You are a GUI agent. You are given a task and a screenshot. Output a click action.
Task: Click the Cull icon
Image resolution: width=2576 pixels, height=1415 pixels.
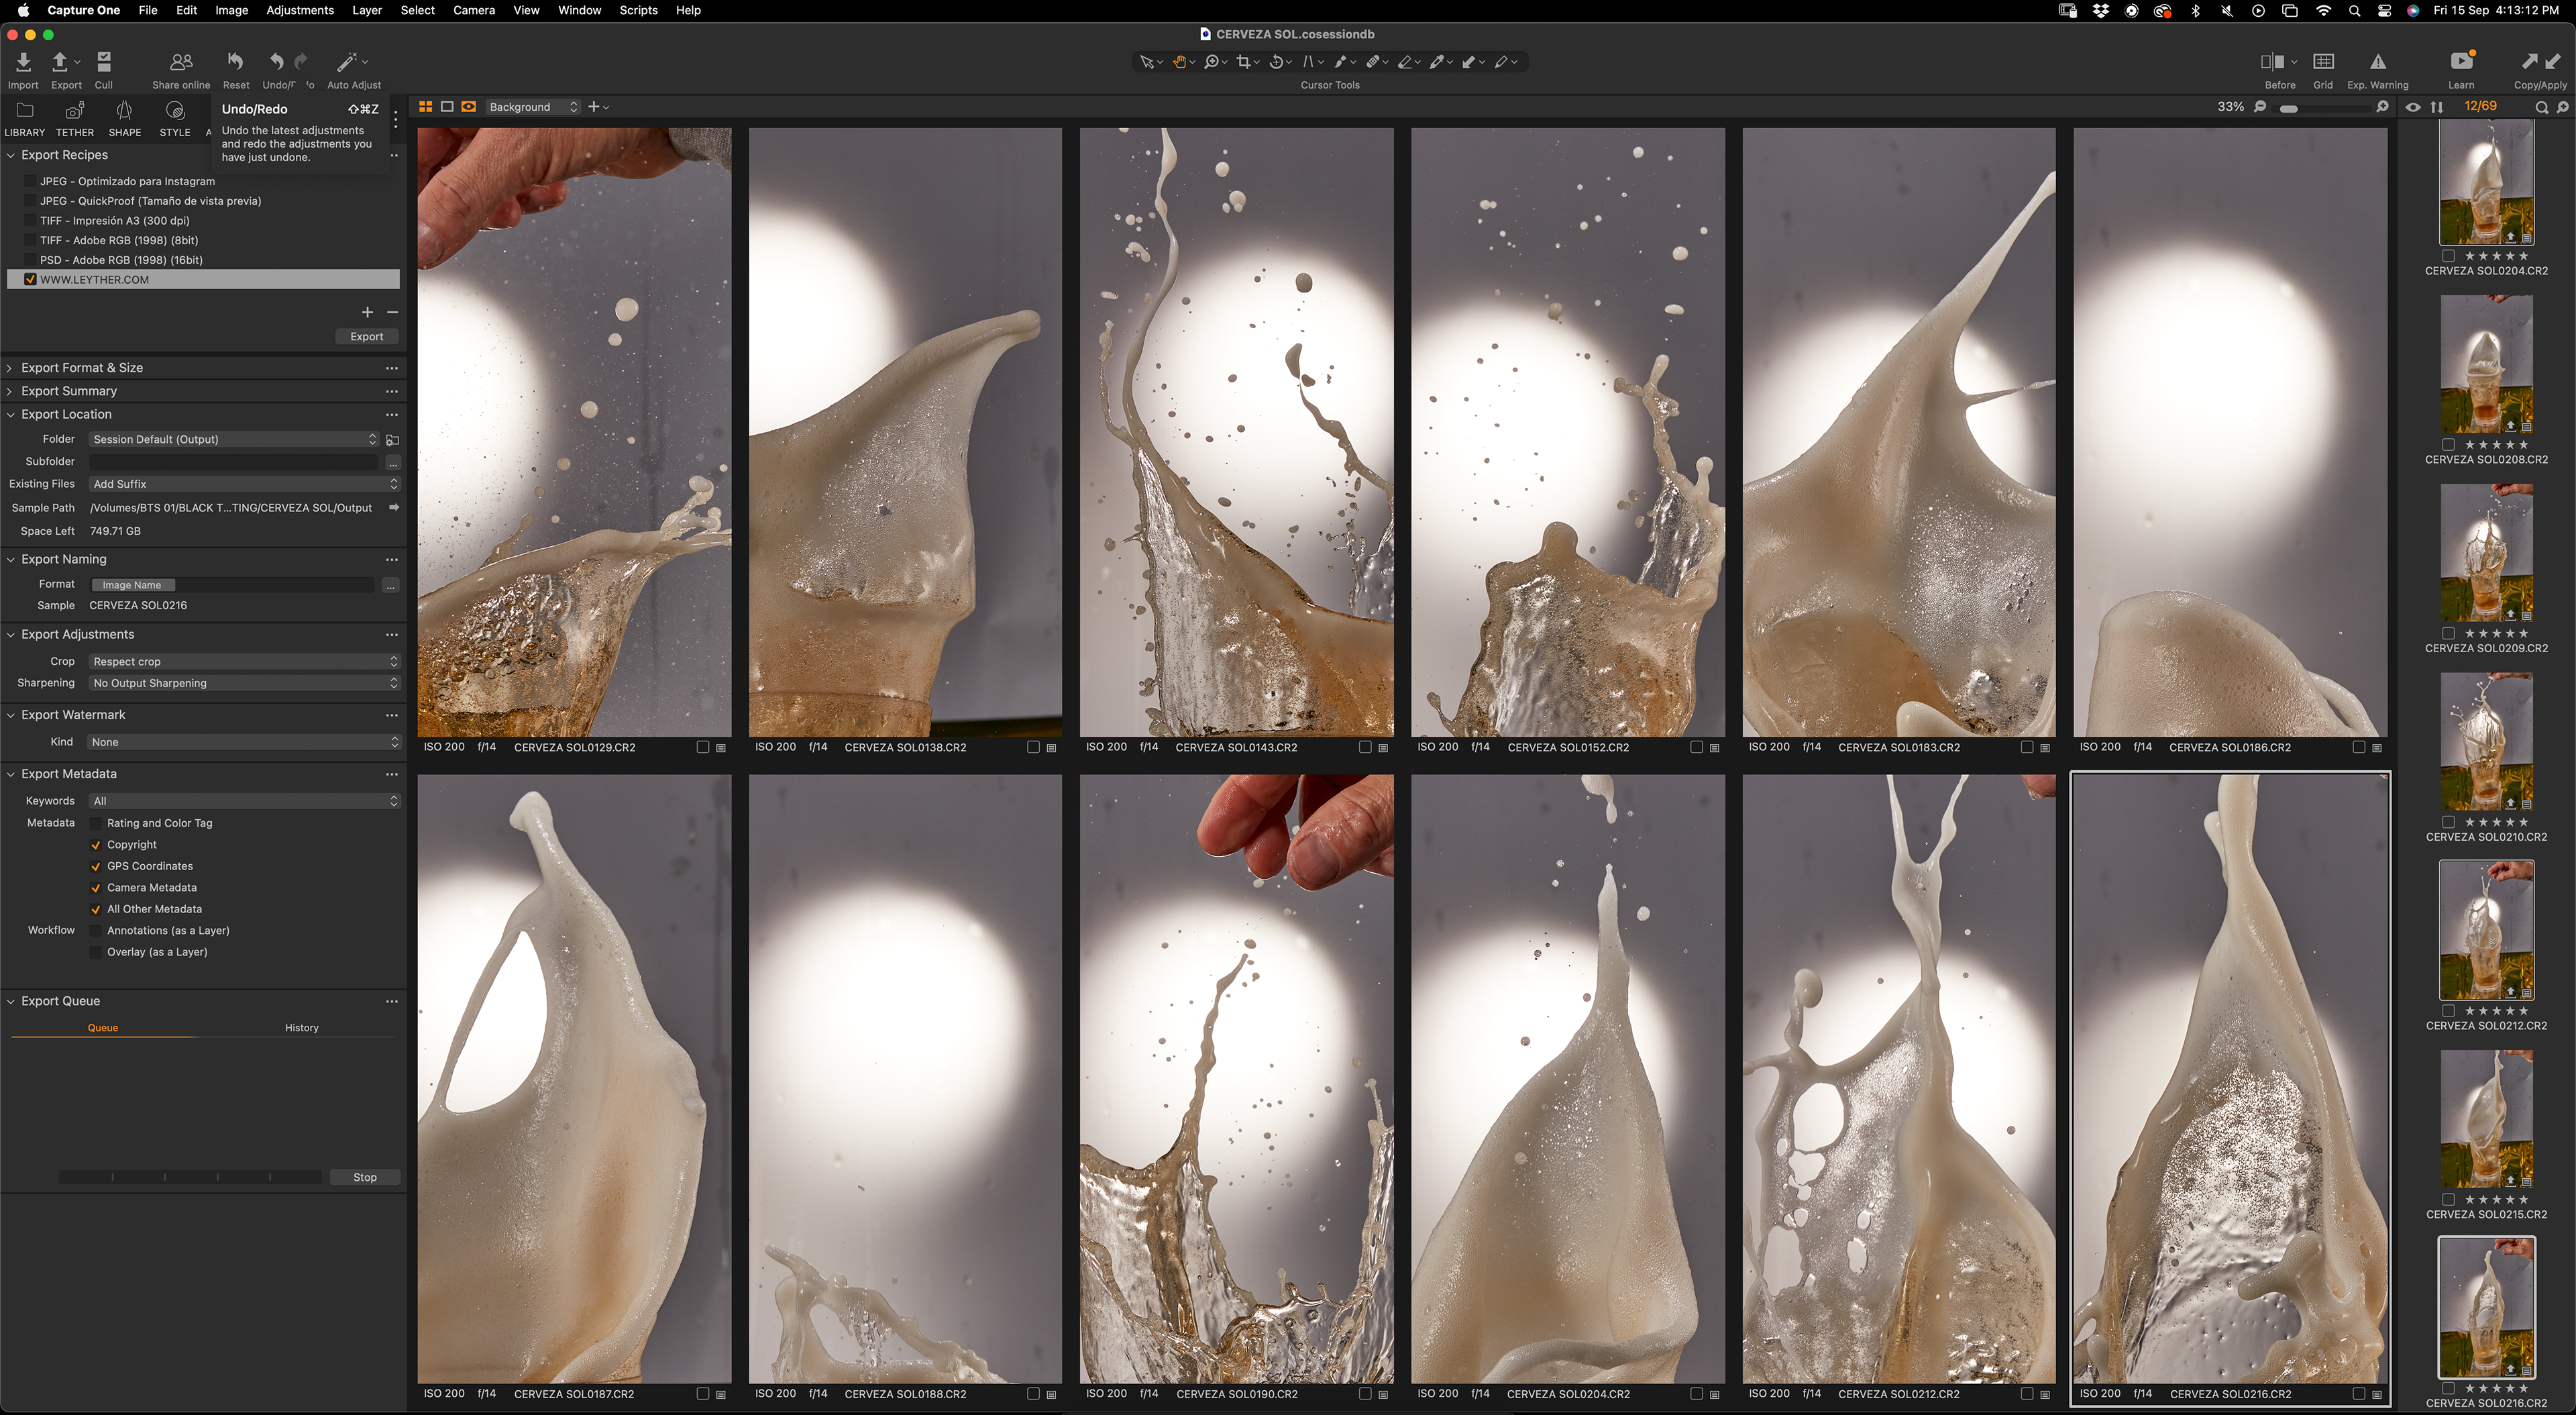click(104, 62)
